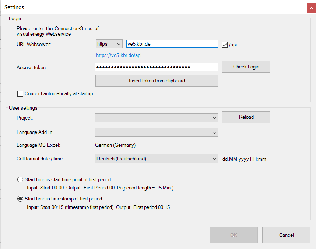
Task: Click into the Access token field
Action: [x=157, y=67]
